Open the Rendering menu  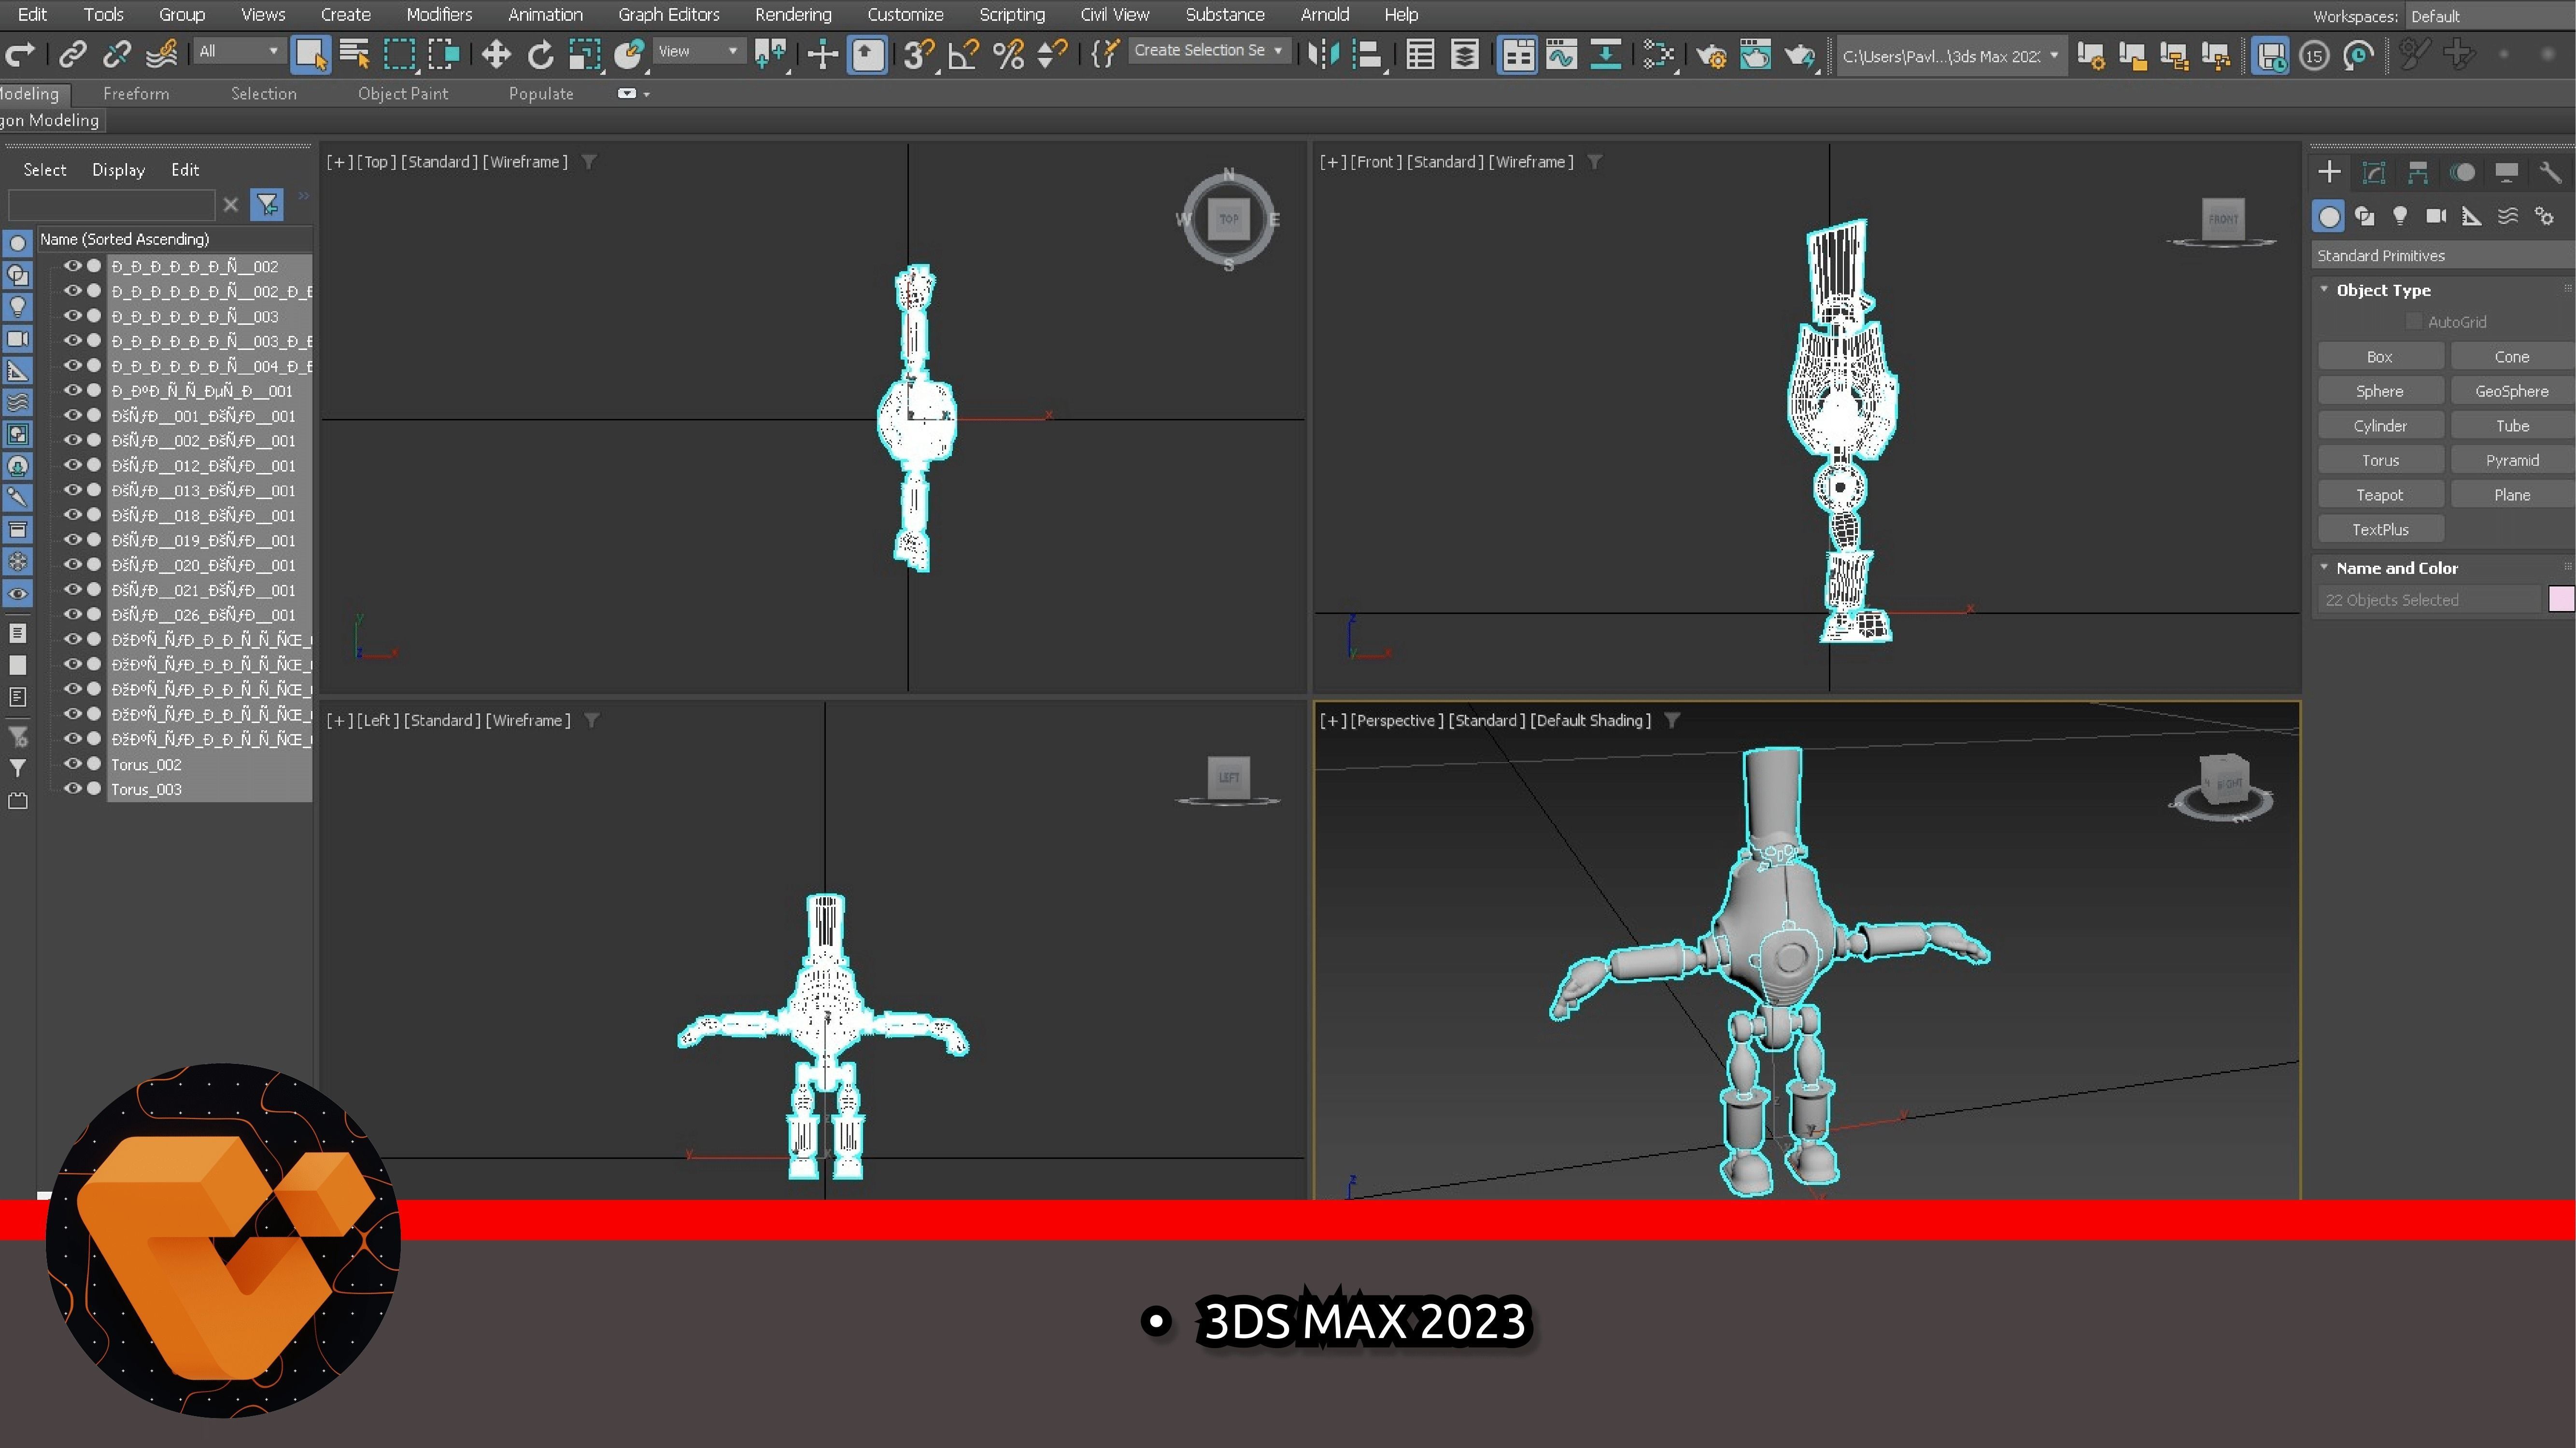pyautogui.click(x=793, y=15)
